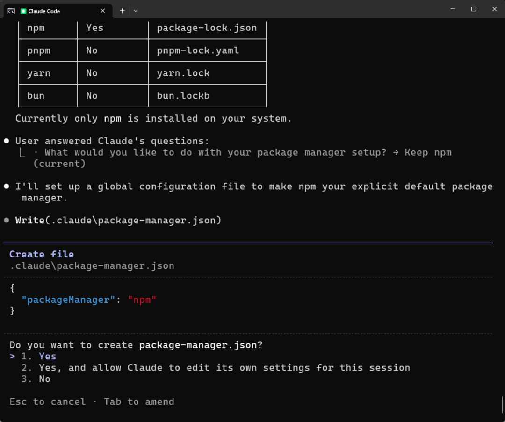
Task: Click the gray bullet beside the Write call
Action: tap(7, 220)
